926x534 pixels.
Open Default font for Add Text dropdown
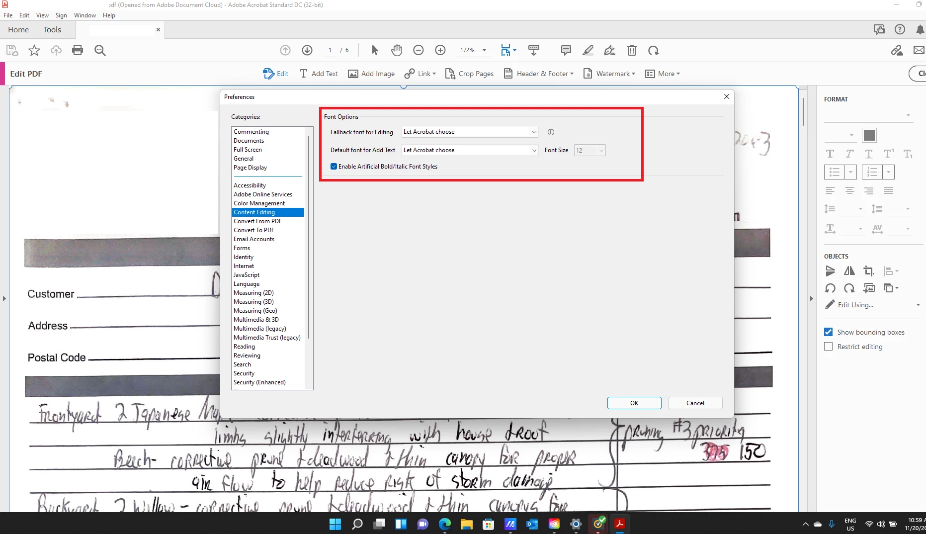pyautogui.click(x=470, y=150)
